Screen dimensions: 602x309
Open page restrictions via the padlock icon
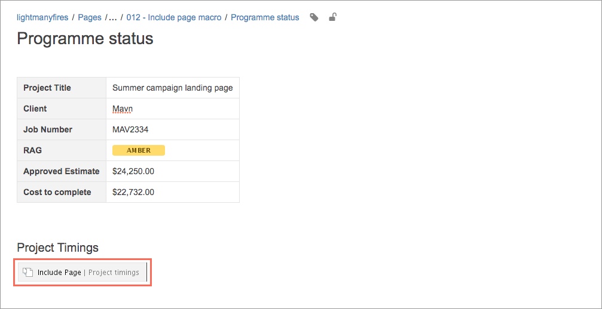(332, 17)
